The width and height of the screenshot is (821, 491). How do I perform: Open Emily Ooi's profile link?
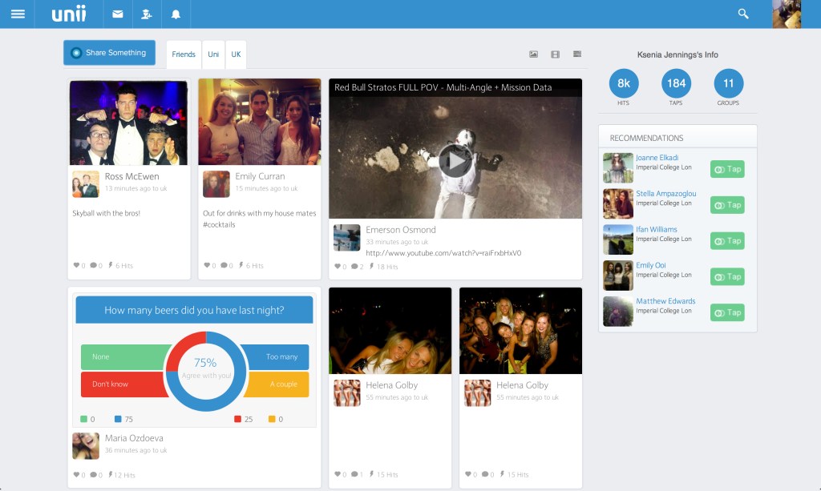click(x=651, y=265)
